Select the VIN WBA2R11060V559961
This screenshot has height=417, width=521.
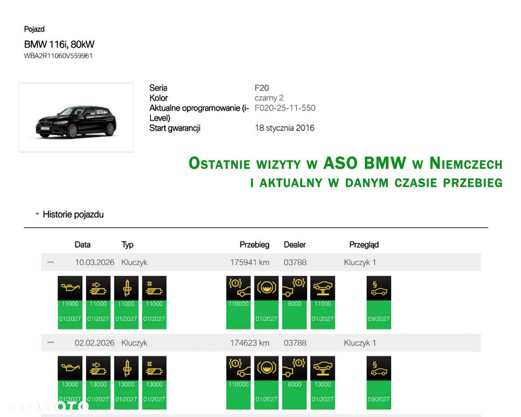[58, 56]
